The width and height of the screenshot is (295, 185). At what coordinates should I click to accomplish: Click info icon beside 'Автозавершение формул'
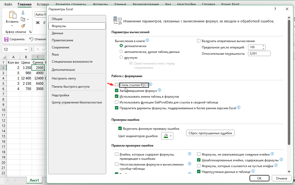click(x=160, y=90)
